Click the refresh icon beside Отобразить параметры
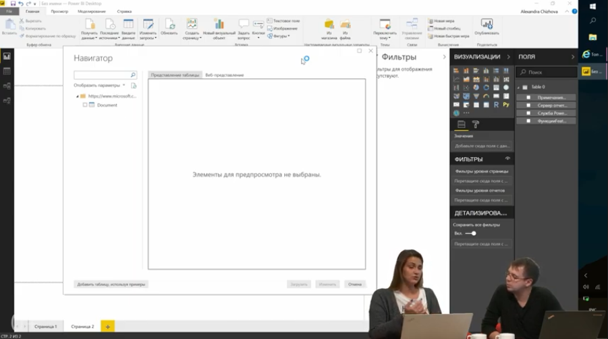The height and width of the screenshot is (339, 608). (x=134, y=86)
